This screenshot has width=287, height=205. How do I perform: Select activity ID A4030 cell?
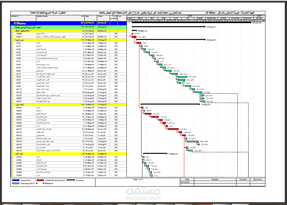point(19,108)
